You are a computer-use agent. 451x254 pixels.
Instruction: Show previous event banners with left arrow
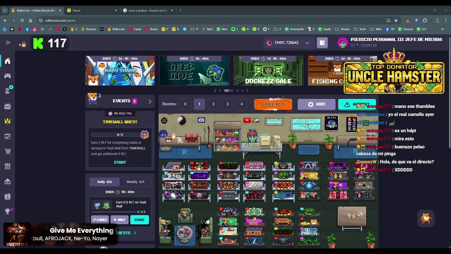pos(215,91)
